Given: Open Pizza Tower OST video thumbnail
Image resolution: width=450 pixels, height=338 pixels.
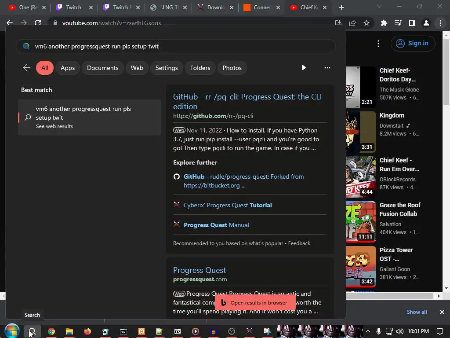Looking at the screenshot, I should pos(361,266).
